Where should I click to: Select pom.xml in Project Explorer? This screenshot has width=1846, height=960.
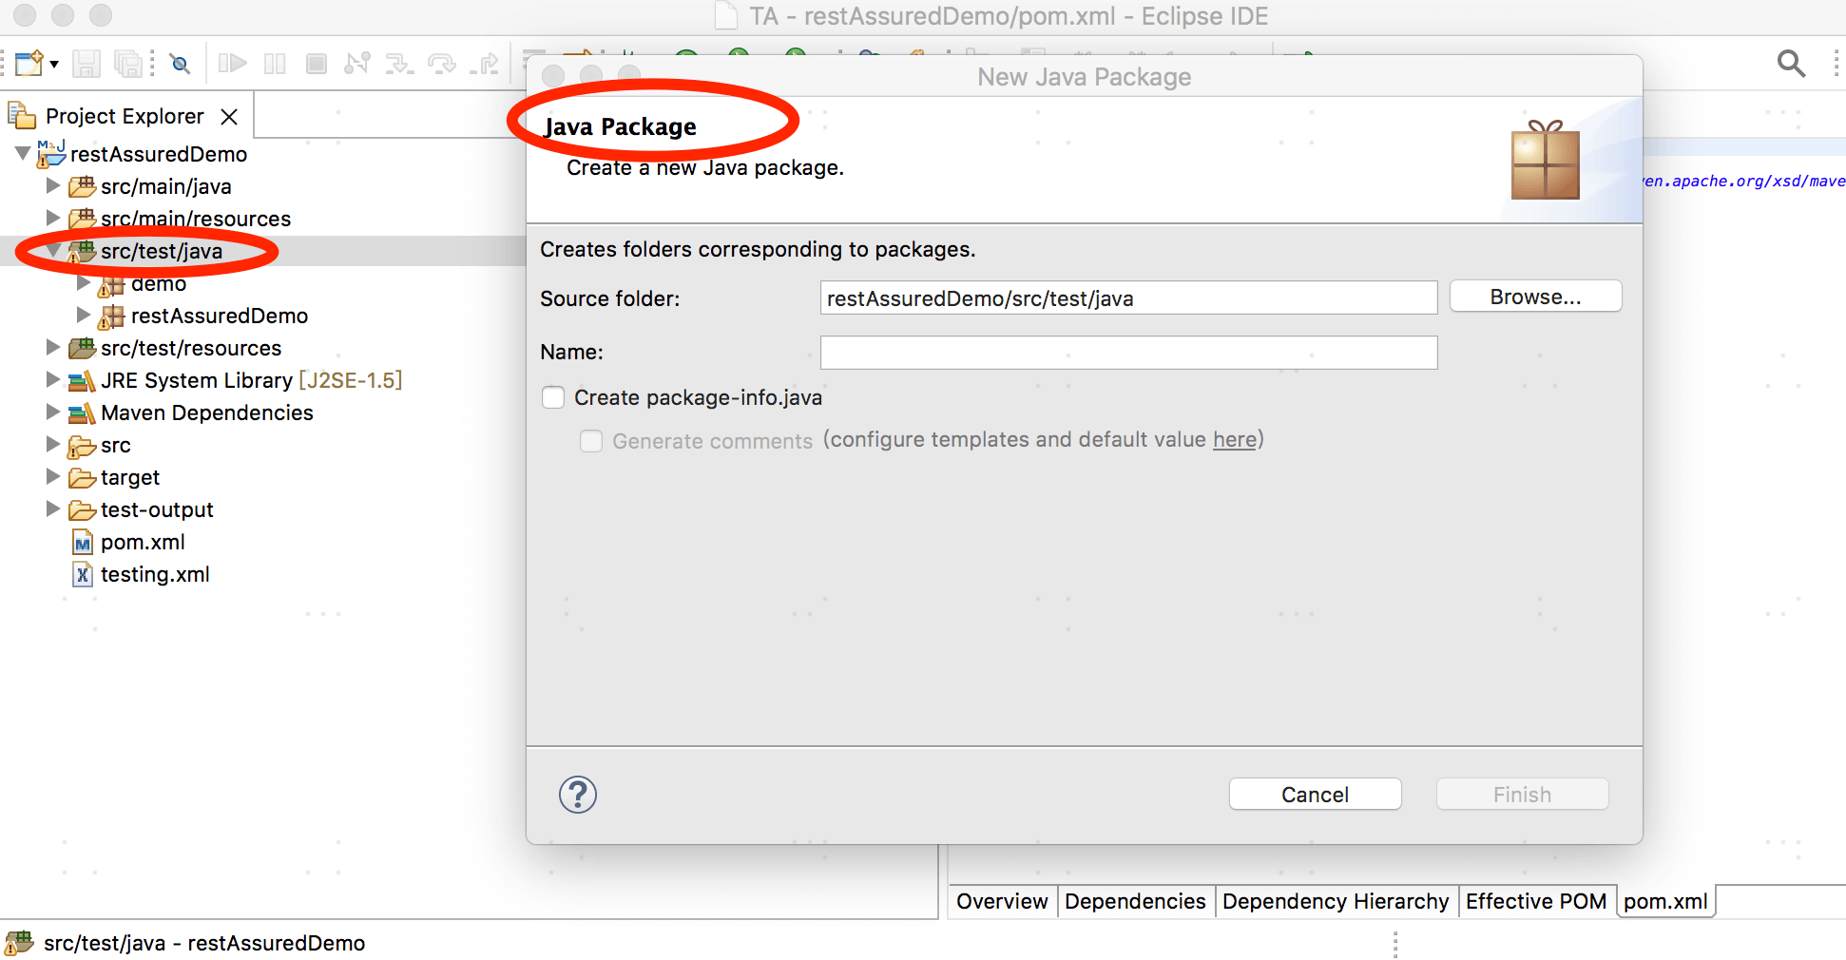143,542
